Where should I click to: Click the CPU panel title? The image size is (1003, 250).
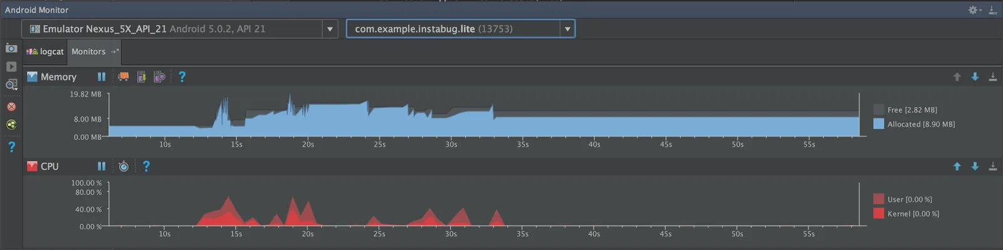50,166
